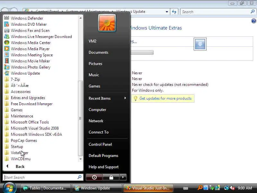257x193 pixels.
Task: Launch Windows Media Center
Action: [x=28, y=43]
